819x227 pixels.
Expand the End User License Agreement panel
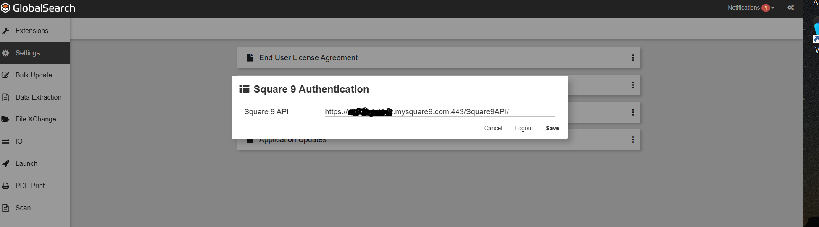(x=308, y=58)
